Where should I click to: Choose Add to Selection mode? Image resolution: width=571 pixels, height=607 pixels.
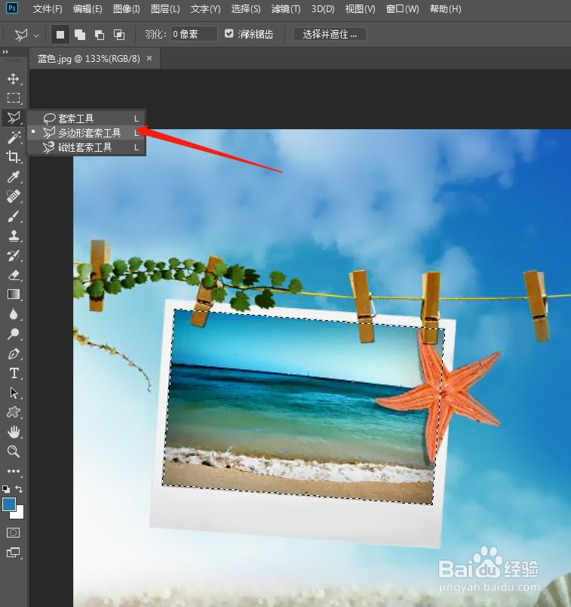[80, 35]
